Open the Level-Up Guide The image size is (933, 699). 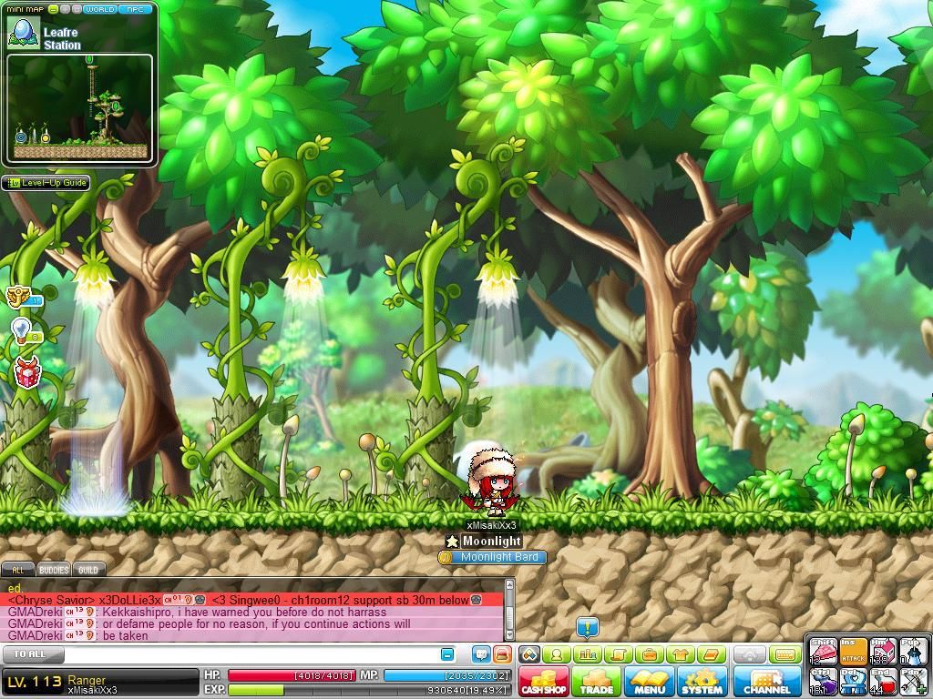tap(46, 183)
